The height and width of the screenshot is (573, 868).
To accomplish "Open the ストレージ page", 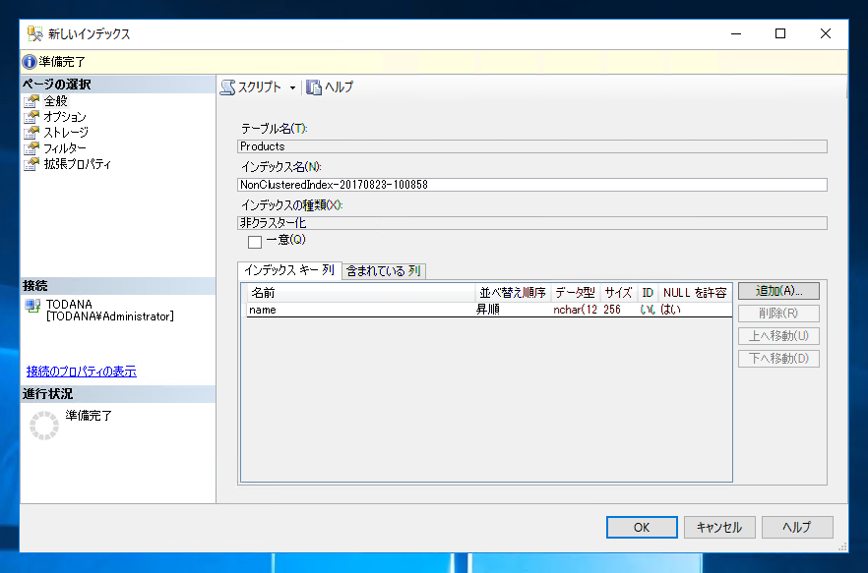I will point(66,132).
